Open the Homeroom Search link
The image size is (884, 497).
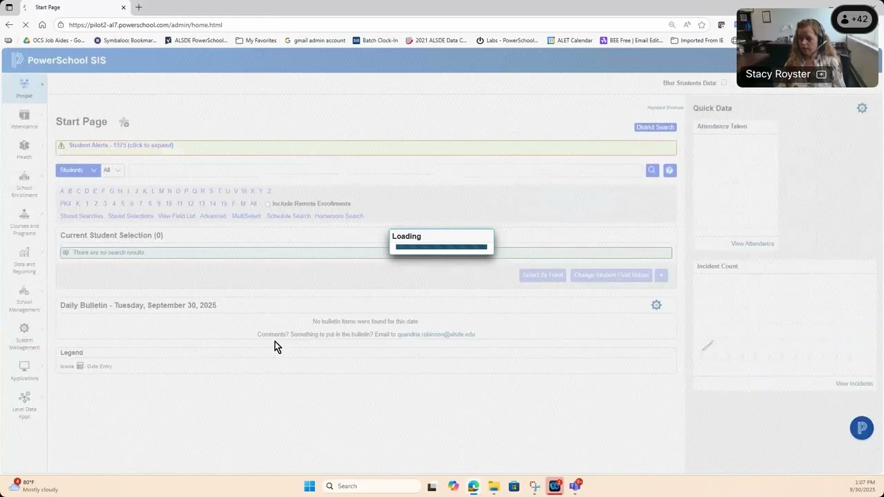339,216
